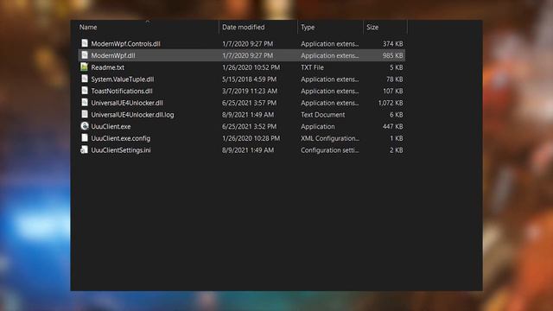Click the UniversalUE4Unlocker.dll file icon
This screenshot has width=553, height=311.
(x=85, y=102)
